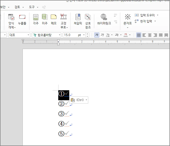Click the 입력 도우미 input helper

[145, 15]
